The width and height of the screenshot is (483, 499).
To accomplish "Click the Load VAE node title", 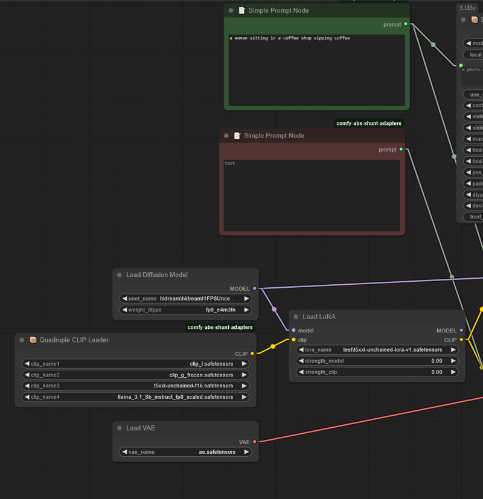I will pos(141,428).
